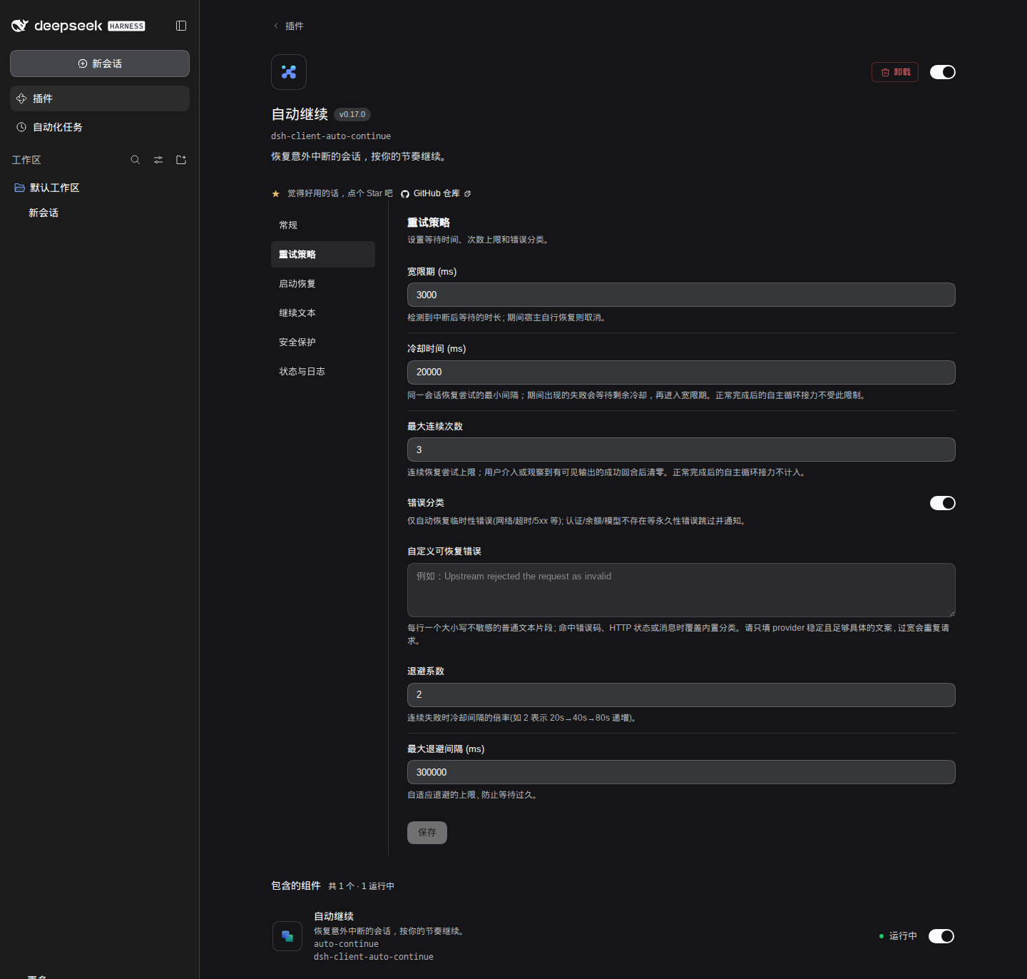Viewport: 1027px width, 979px height.
Task: Click the 运行中 status label
Action: 903,936
